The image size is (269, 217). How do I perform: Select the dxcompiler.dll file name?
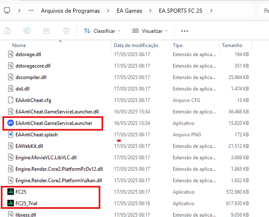(31, 78)
